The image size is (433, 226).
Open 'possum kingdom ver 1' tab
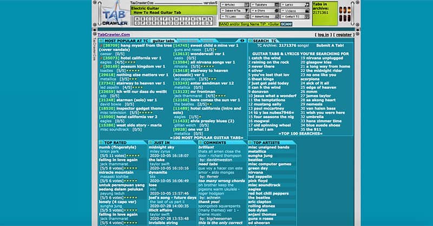(x=143, y=66)
